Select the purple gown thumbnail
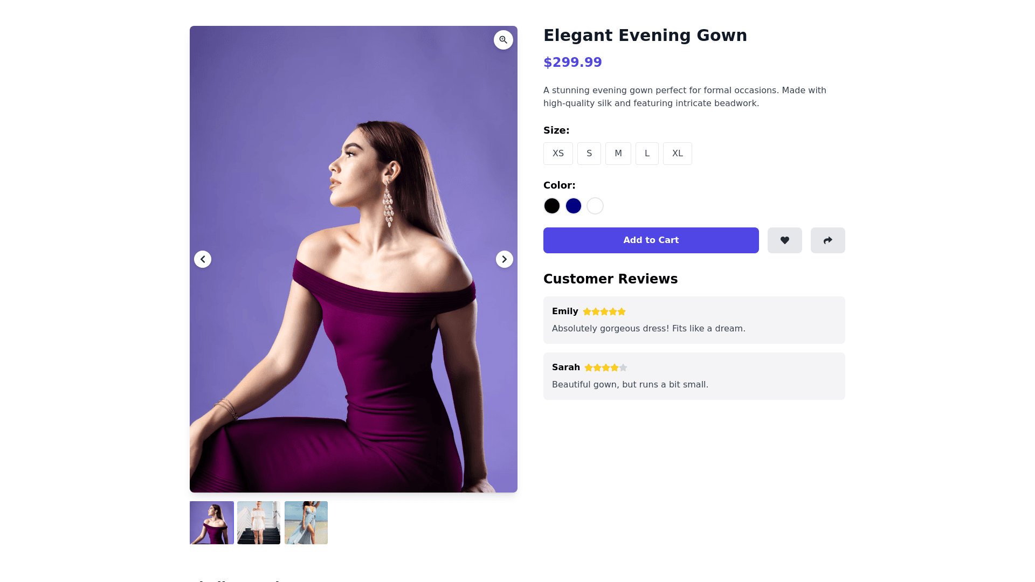Screen dimensions: 1035x582 click(x=212, y=523)
